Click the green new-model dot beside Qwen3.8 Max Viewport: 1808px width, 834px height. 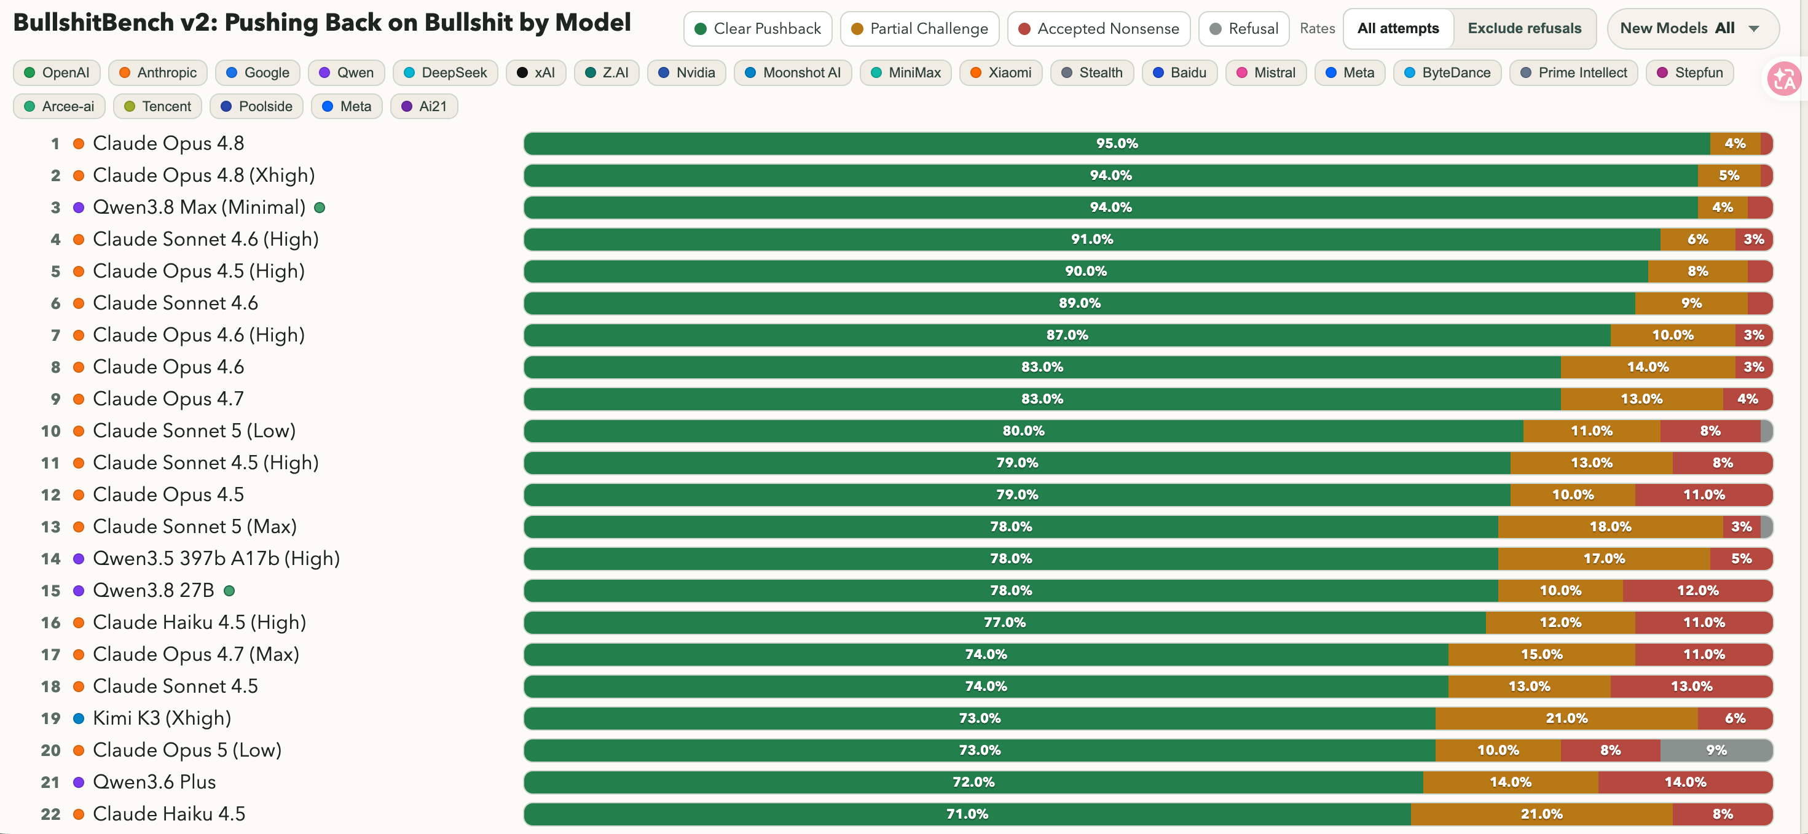[320, 208]
